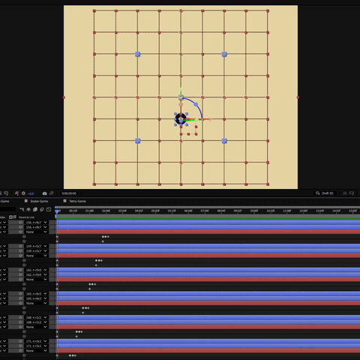Click the 01:00f mark on the time ruler
Screen dimensions: 360x360
coord(89,211)
